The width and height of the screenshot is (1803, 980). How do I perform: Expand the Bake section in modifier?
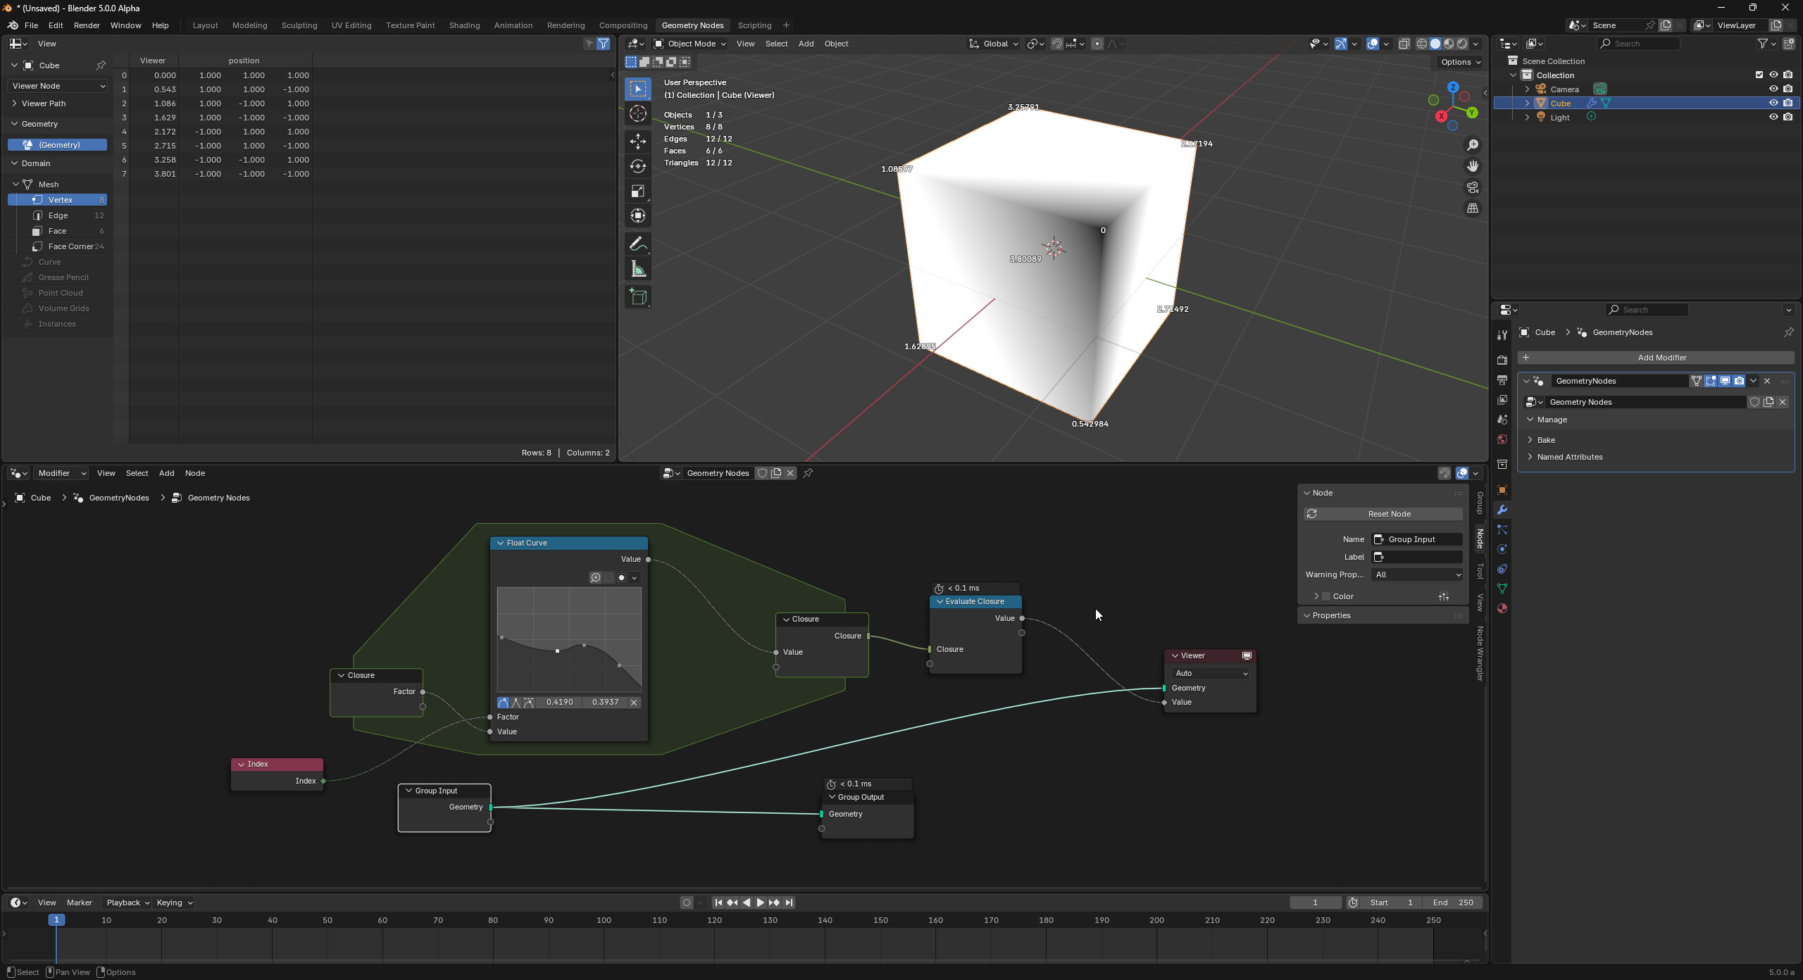[1546, 440]
